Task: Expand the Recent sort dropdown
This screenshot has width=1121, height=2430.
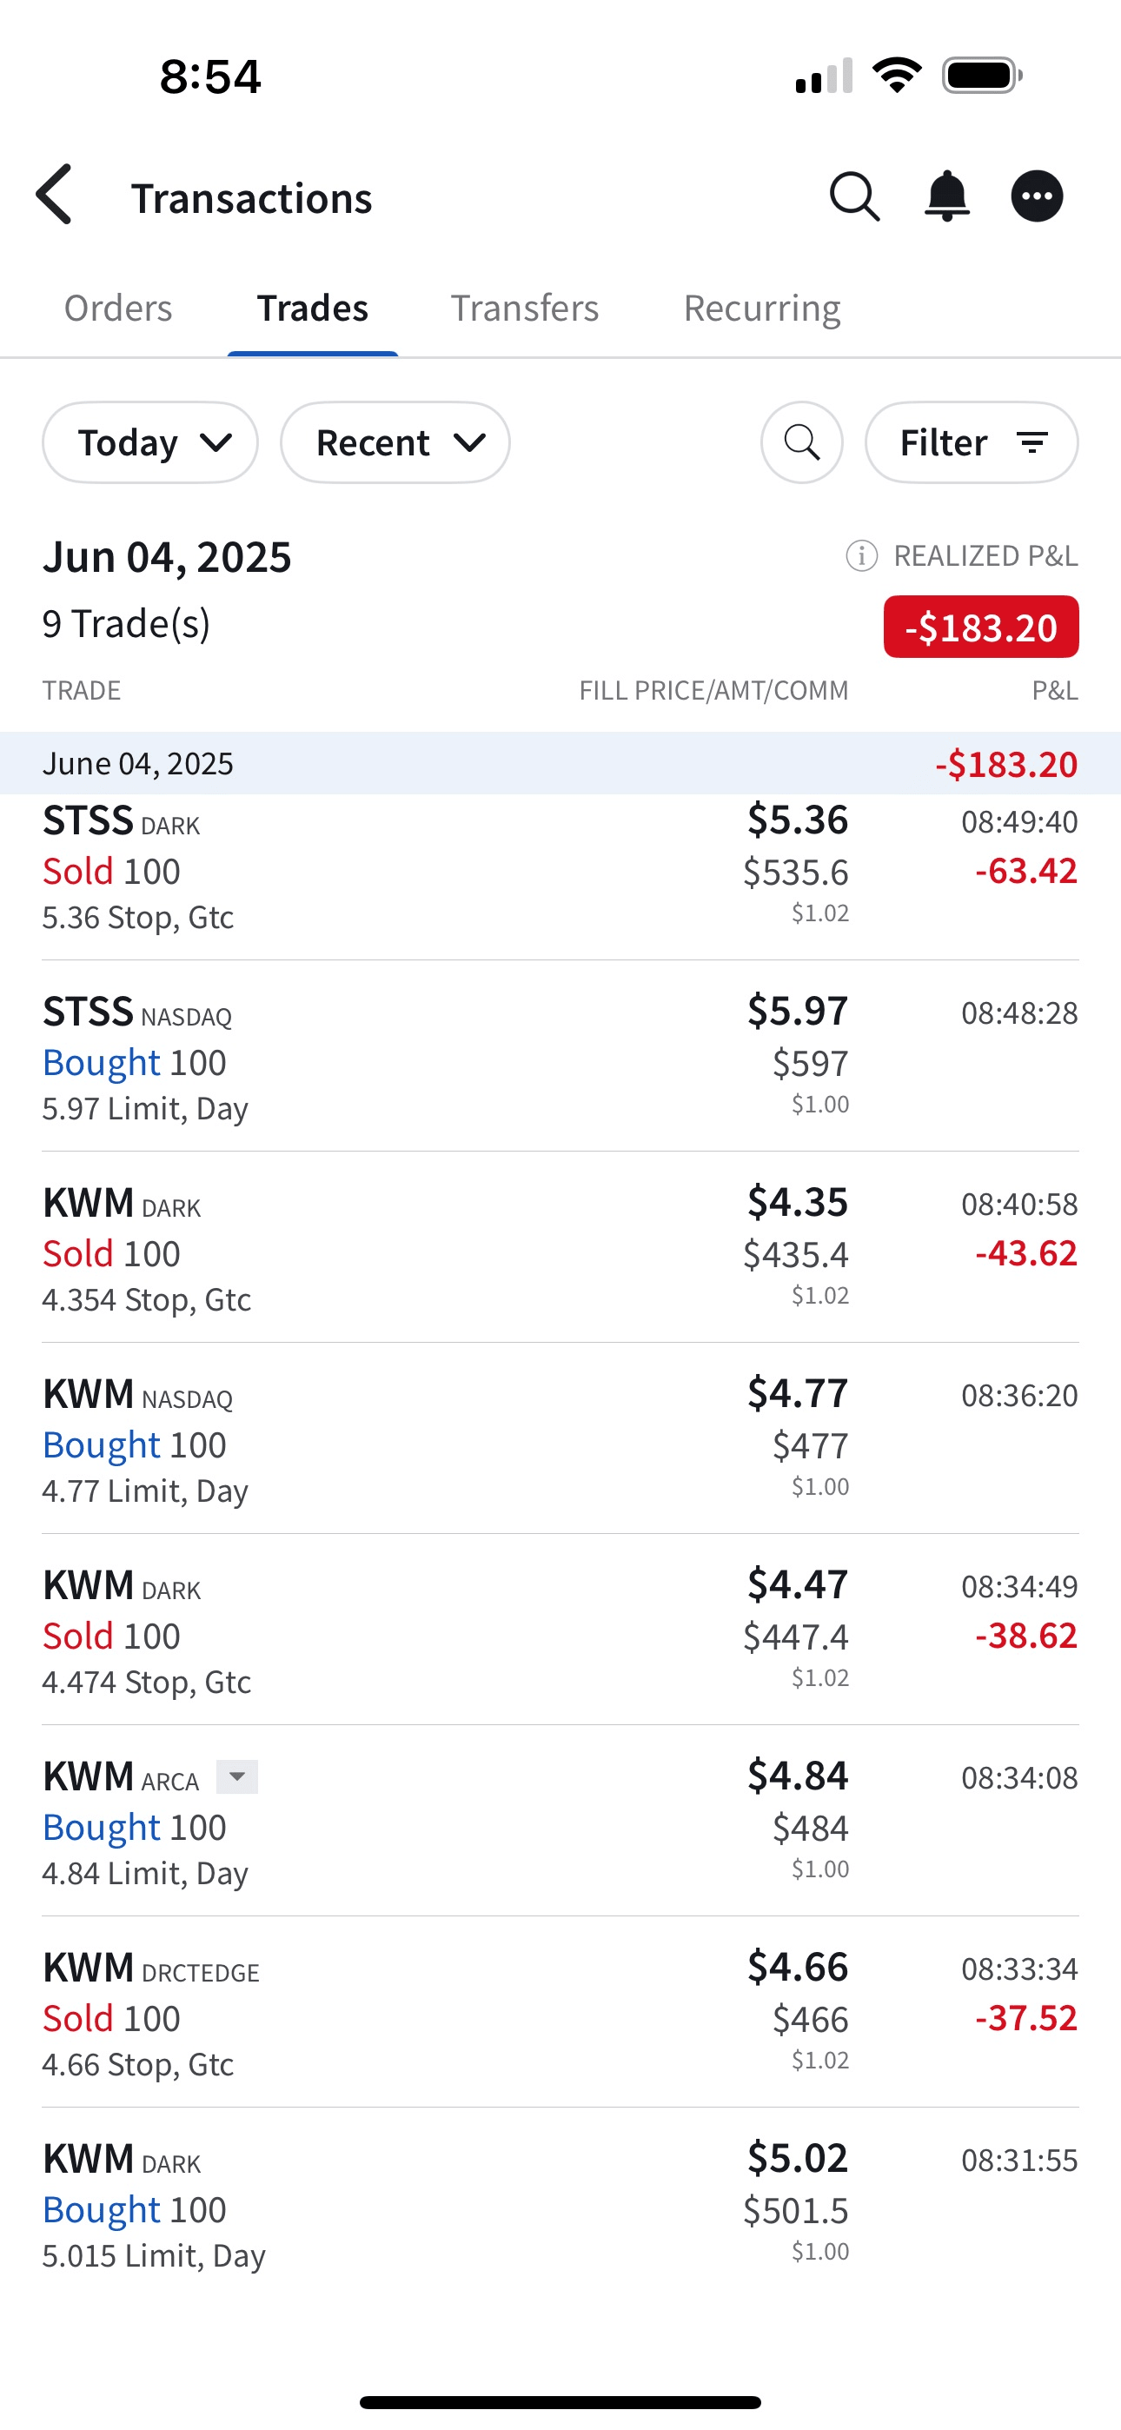Action: point(395,442)
